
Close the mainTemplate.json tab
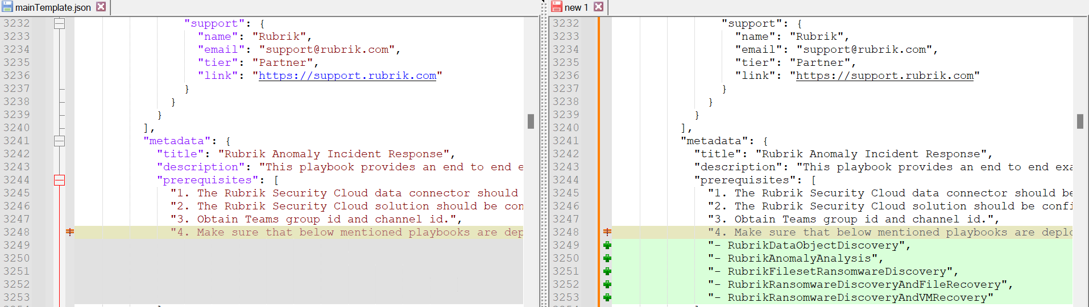click(101, 7)
